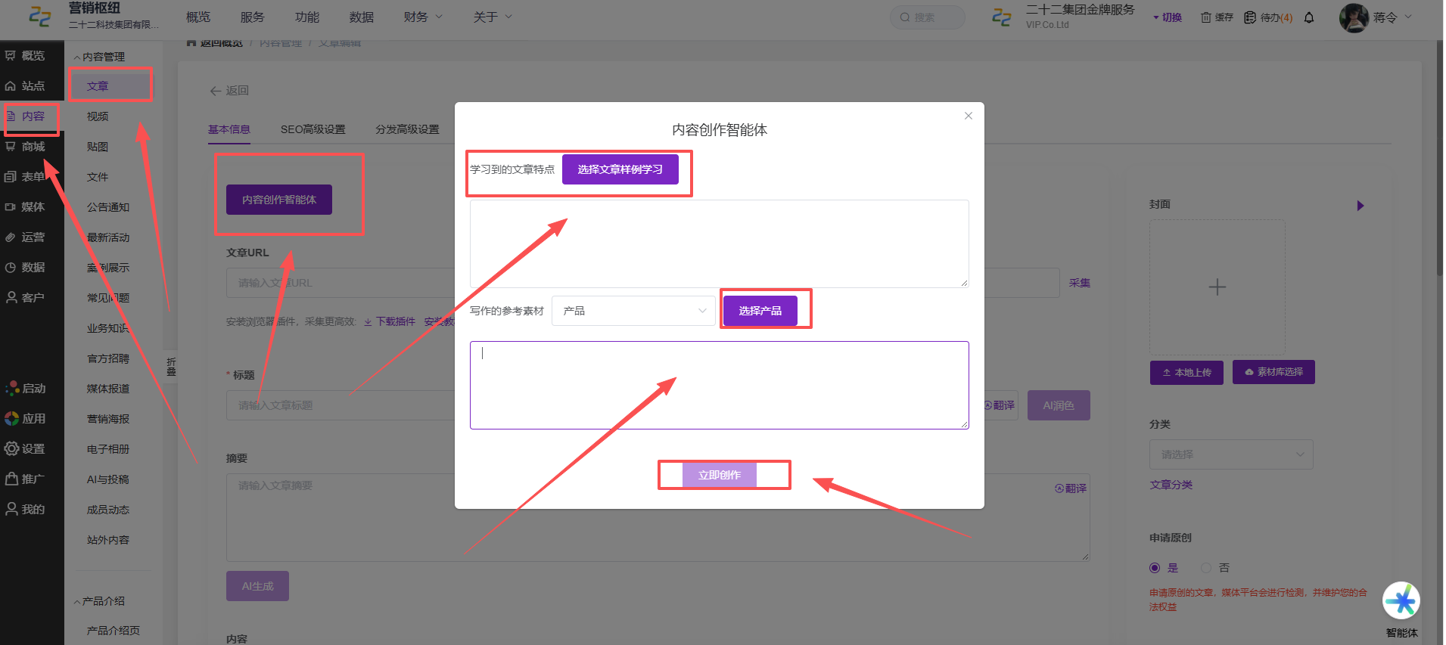
Task: Click 选择文章样例学习 button
Action: 620,169
